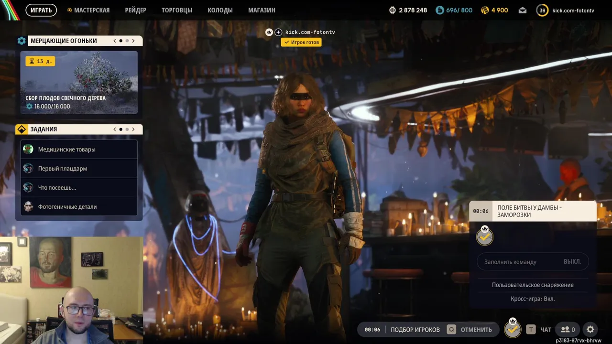Click the level 36 profile badge
This screenshot has width=612, height=344.
click(x=542, y=10)
